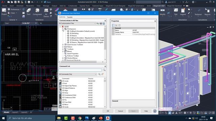Click the Share button in title bar
Image resolution: width=216 pixels, height=121 pixels.
47,2
